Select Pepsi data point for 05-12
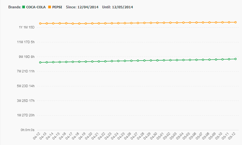242x145 pixels. tap(235, 22)
